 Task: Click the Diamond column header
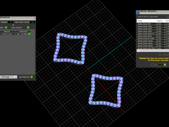pyautogui.click(x=23, y=31)
